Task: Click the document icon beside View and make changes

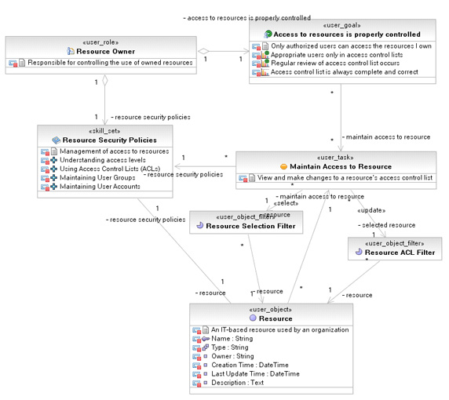Action: (252, 178)
